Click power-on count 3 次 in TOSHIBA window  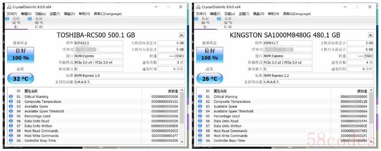[171, 62]
